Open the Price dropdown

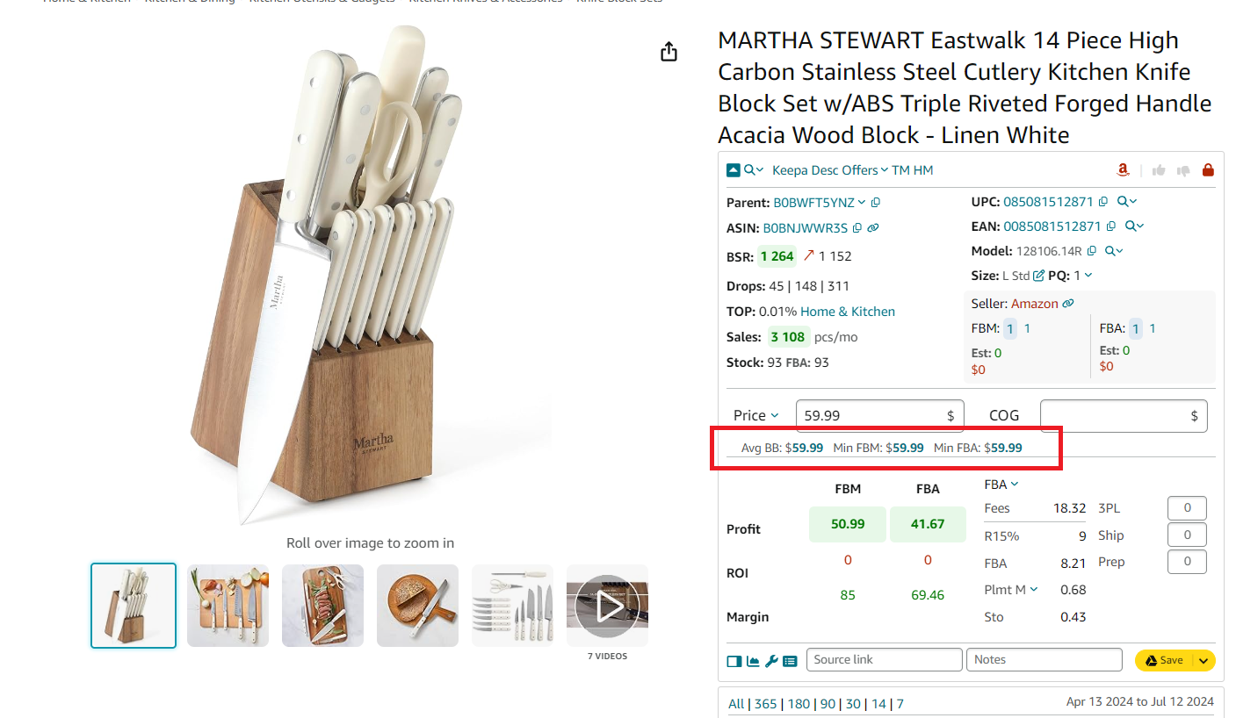click(x=755, y=415)
